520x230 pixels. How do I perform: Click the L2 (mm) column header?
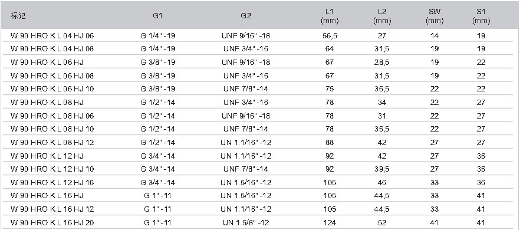pyautogui.click(x=382, y=17)
